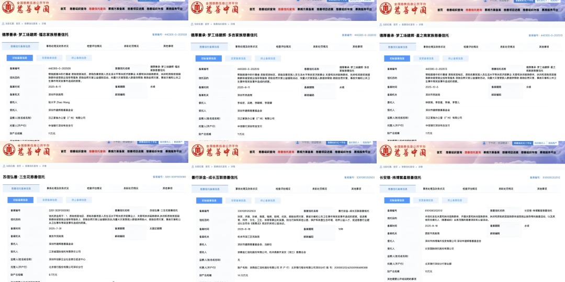Open 慈善信托查询 menu in the 多吉家族 panel
Viewport: 565px width, 282px height.
pyautogui.click(x=286, y=9)
